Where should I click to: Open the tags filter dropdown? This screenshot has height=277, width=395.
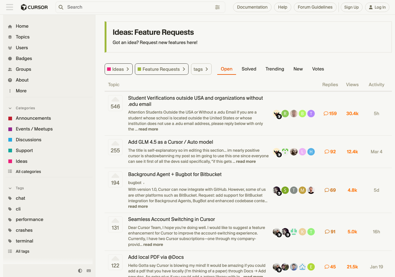201,69
